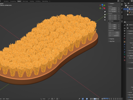Expand the Line Art panel

[130, 92]
